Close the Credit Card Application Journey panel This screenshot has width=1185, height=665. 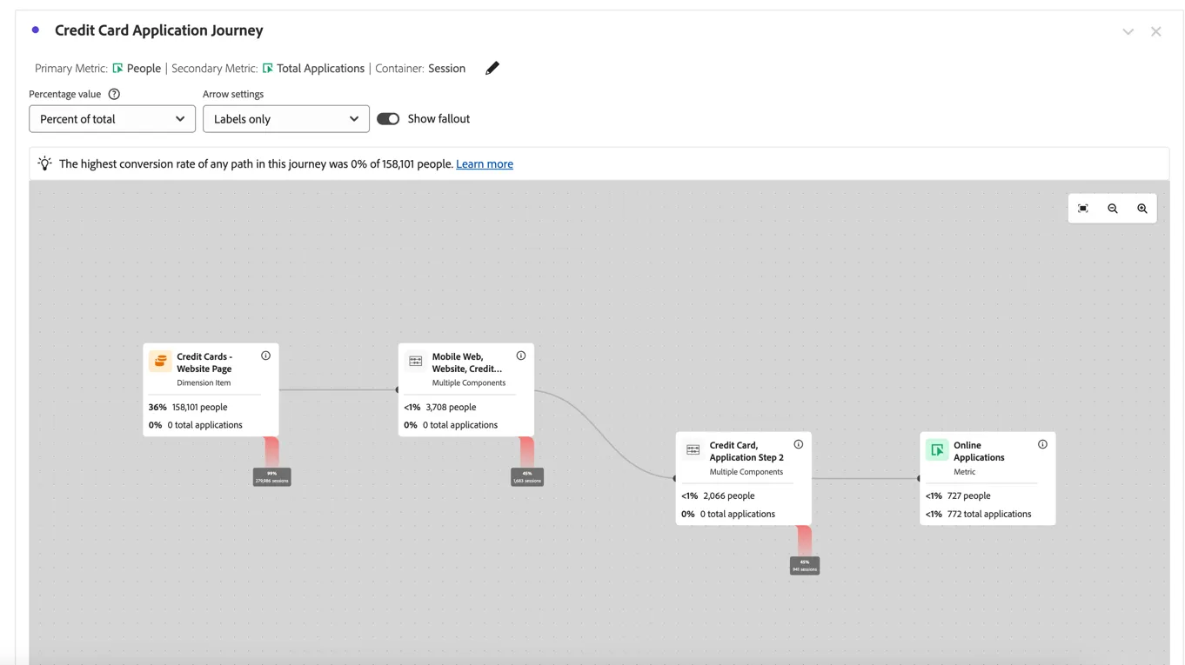coord(1156,32)
